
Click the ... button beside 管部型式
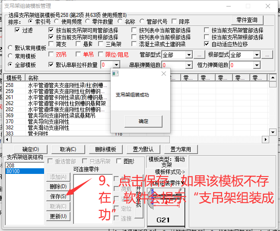tap(199, 55)
